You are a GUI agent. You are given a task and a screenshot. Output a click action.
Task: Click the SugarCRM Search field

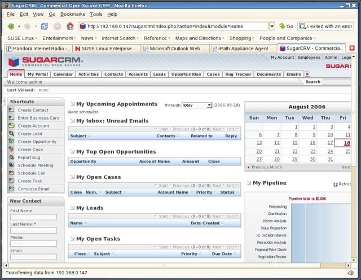point(337,82)
